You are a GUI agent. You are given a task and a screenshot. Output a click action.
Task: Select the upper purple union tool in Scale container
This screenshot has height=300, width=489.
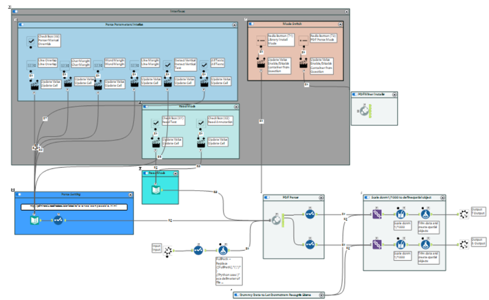(377, 214)
